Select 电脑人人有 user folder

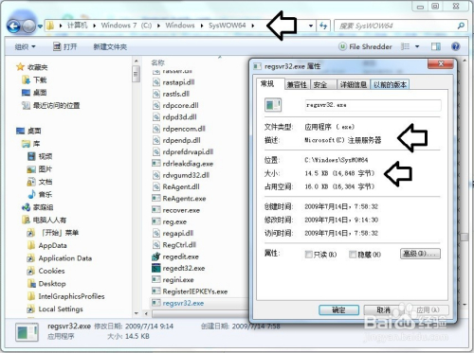44,220
